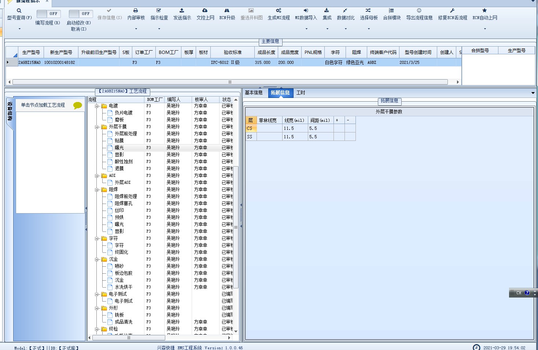Click the 发送指示 upload icon

(x=182, y=11)
